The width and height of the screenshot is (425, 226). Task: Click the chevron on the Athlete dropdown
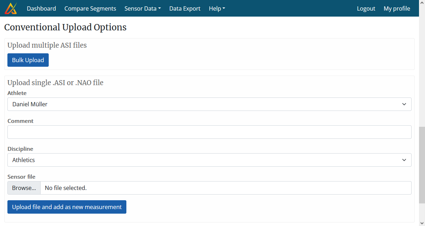404,104
